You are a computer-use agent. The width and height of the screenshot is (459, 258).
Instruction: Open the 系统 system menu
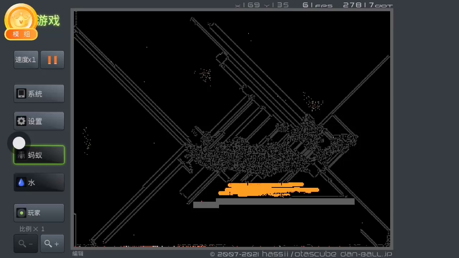[x=39, y=94]
